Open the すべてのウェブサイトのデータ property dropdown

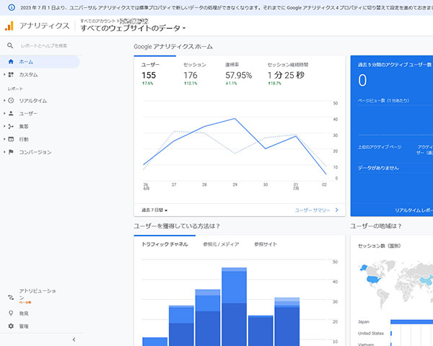[x=133, y=28]
